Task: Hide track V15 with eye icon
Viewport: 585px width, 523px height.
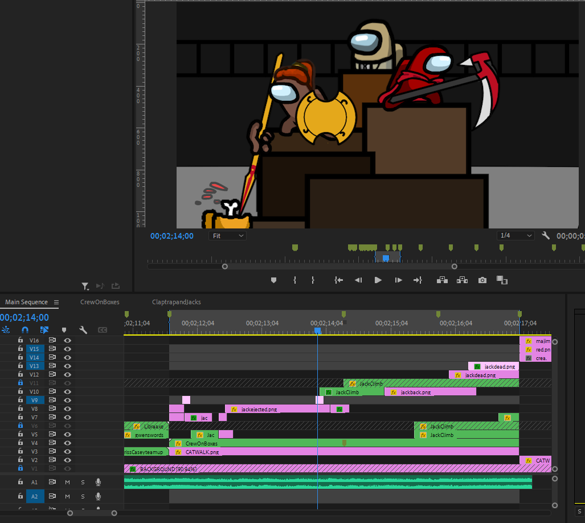Action: pos(68,349)
